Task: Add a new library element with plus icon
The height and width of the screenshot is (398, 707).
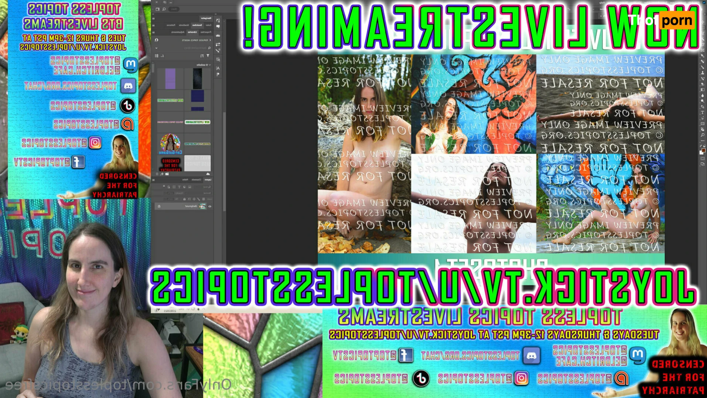Action: [162, 174]
